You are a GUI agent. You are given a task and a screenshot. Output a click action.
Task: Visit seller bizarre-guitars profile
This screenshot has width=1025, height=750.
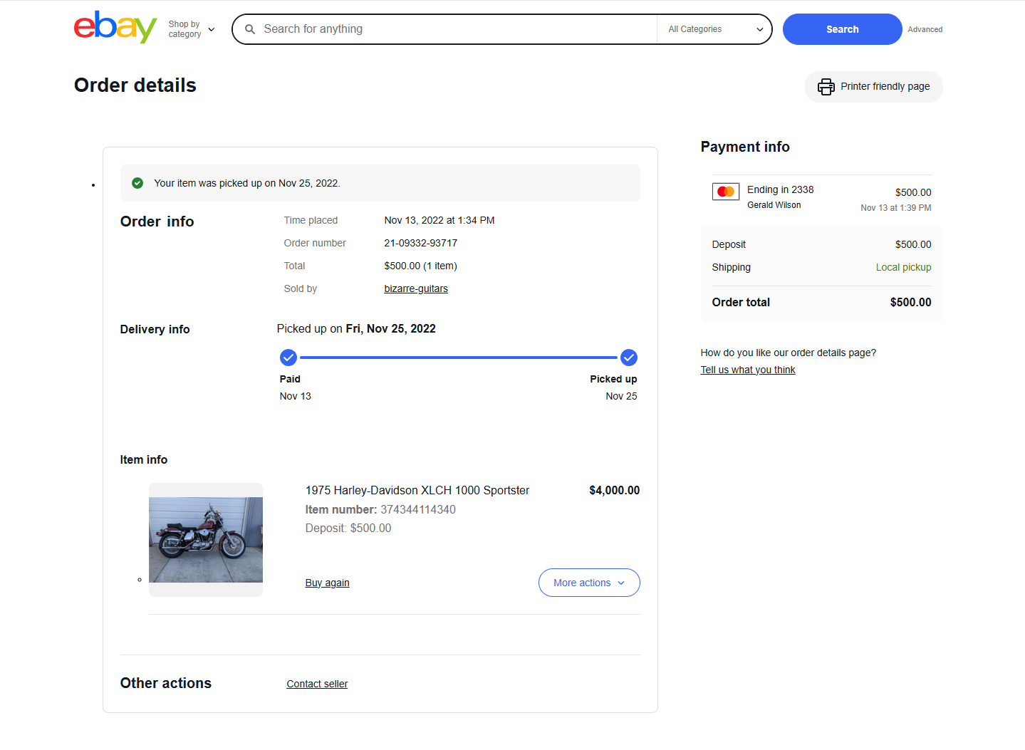[416, 288]
